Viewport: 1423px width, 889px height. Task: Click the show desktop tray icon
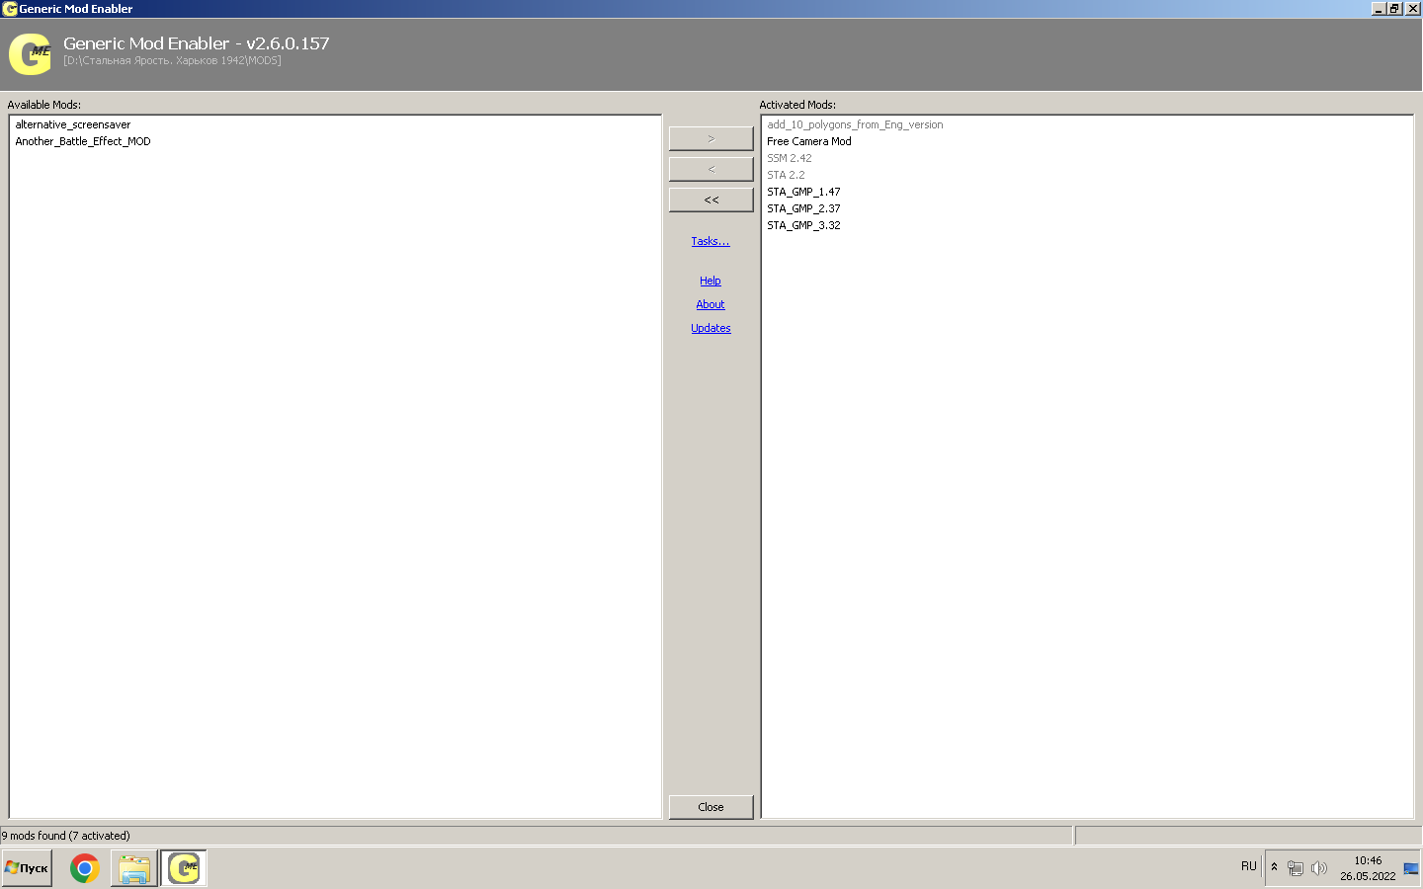[1411, 868]
